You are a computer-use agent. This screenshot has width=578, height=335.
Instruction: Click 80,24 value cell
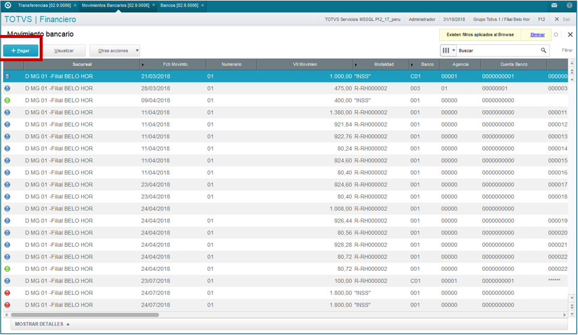click(345, 149)
